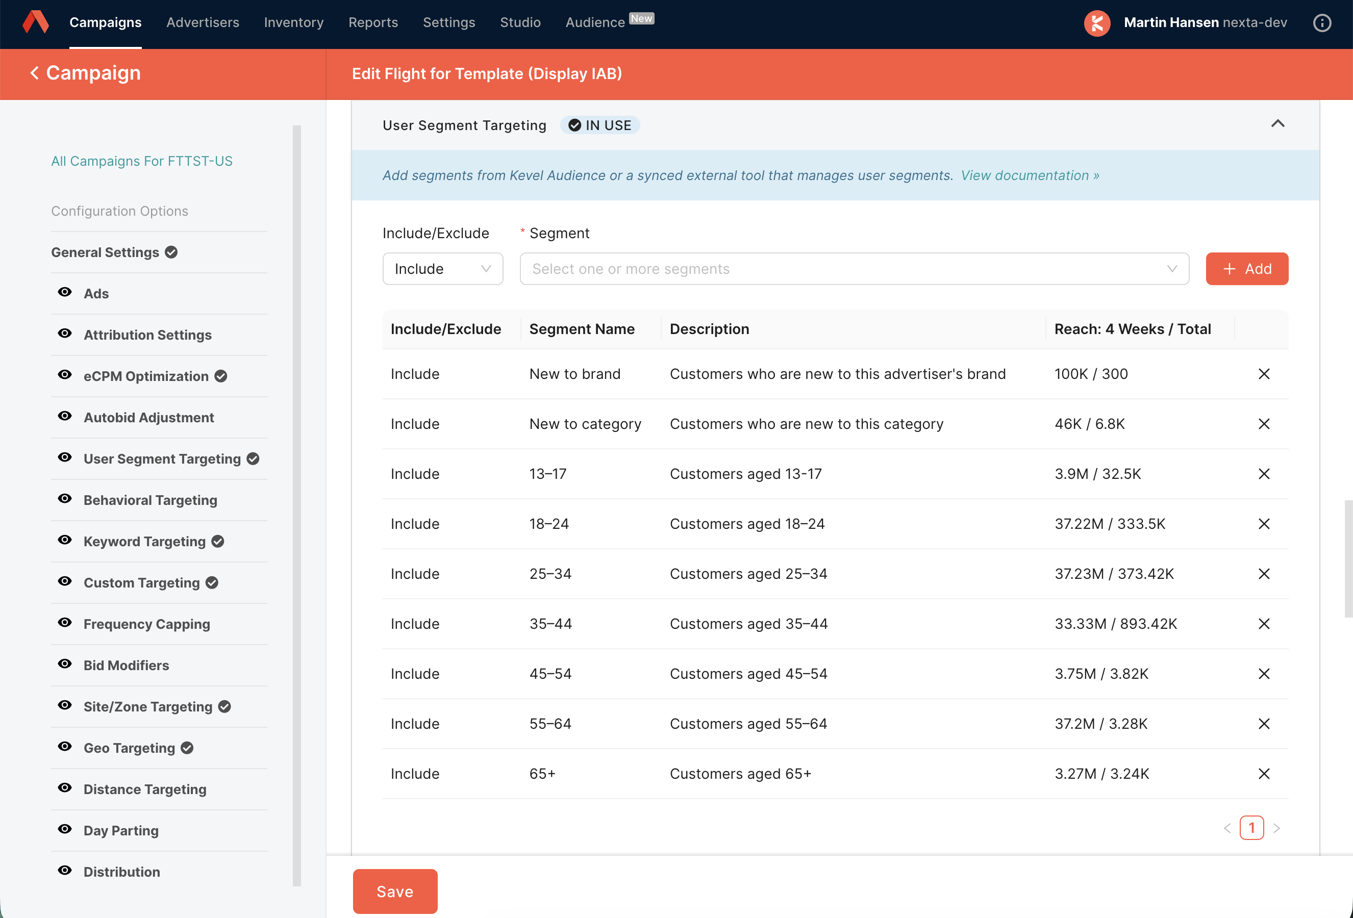Click the info icon in top bar
Screen dimensions: 1353x918
pyautogui.click(x=1321, y=23)
